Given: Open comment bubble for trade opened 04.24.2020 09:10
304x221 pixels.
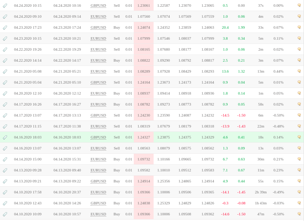Looking at the screenshot, I should [299, 16].
